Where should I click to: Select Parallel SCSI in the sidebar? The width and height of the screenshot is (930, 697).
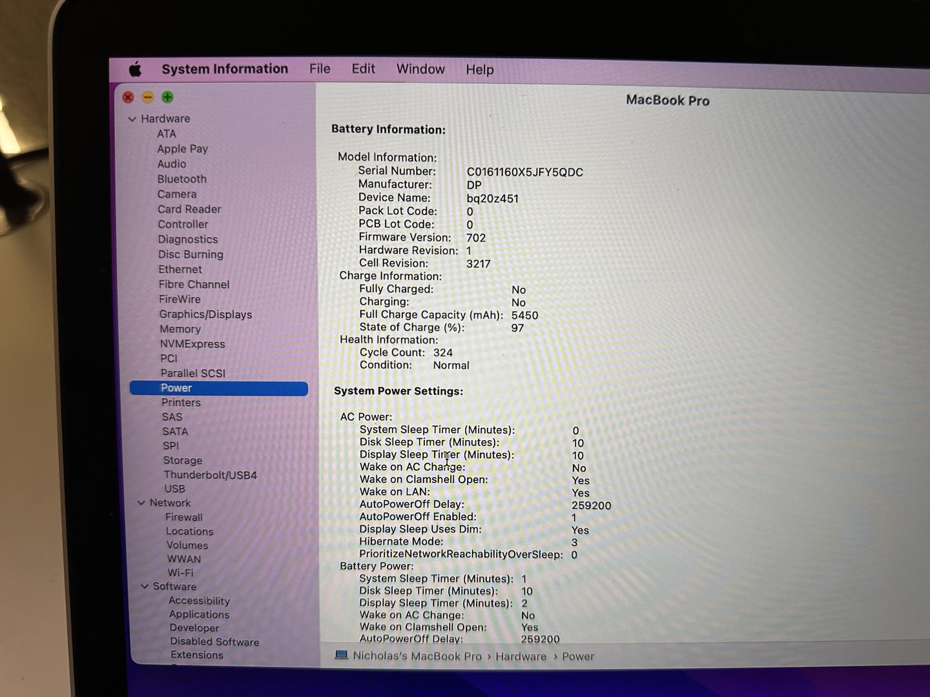click(192, 373)
